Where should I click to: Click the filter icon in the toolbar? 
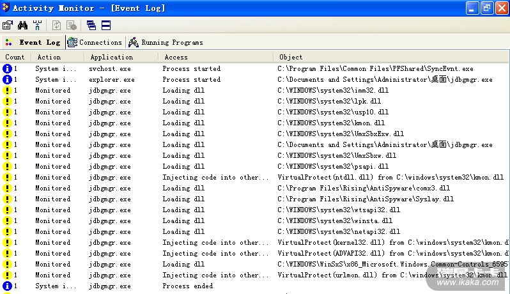pos(37,26)
